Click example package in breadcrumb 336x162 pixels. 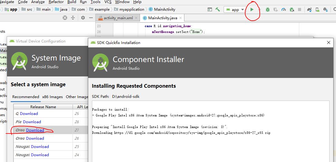(x=100, y=9)
